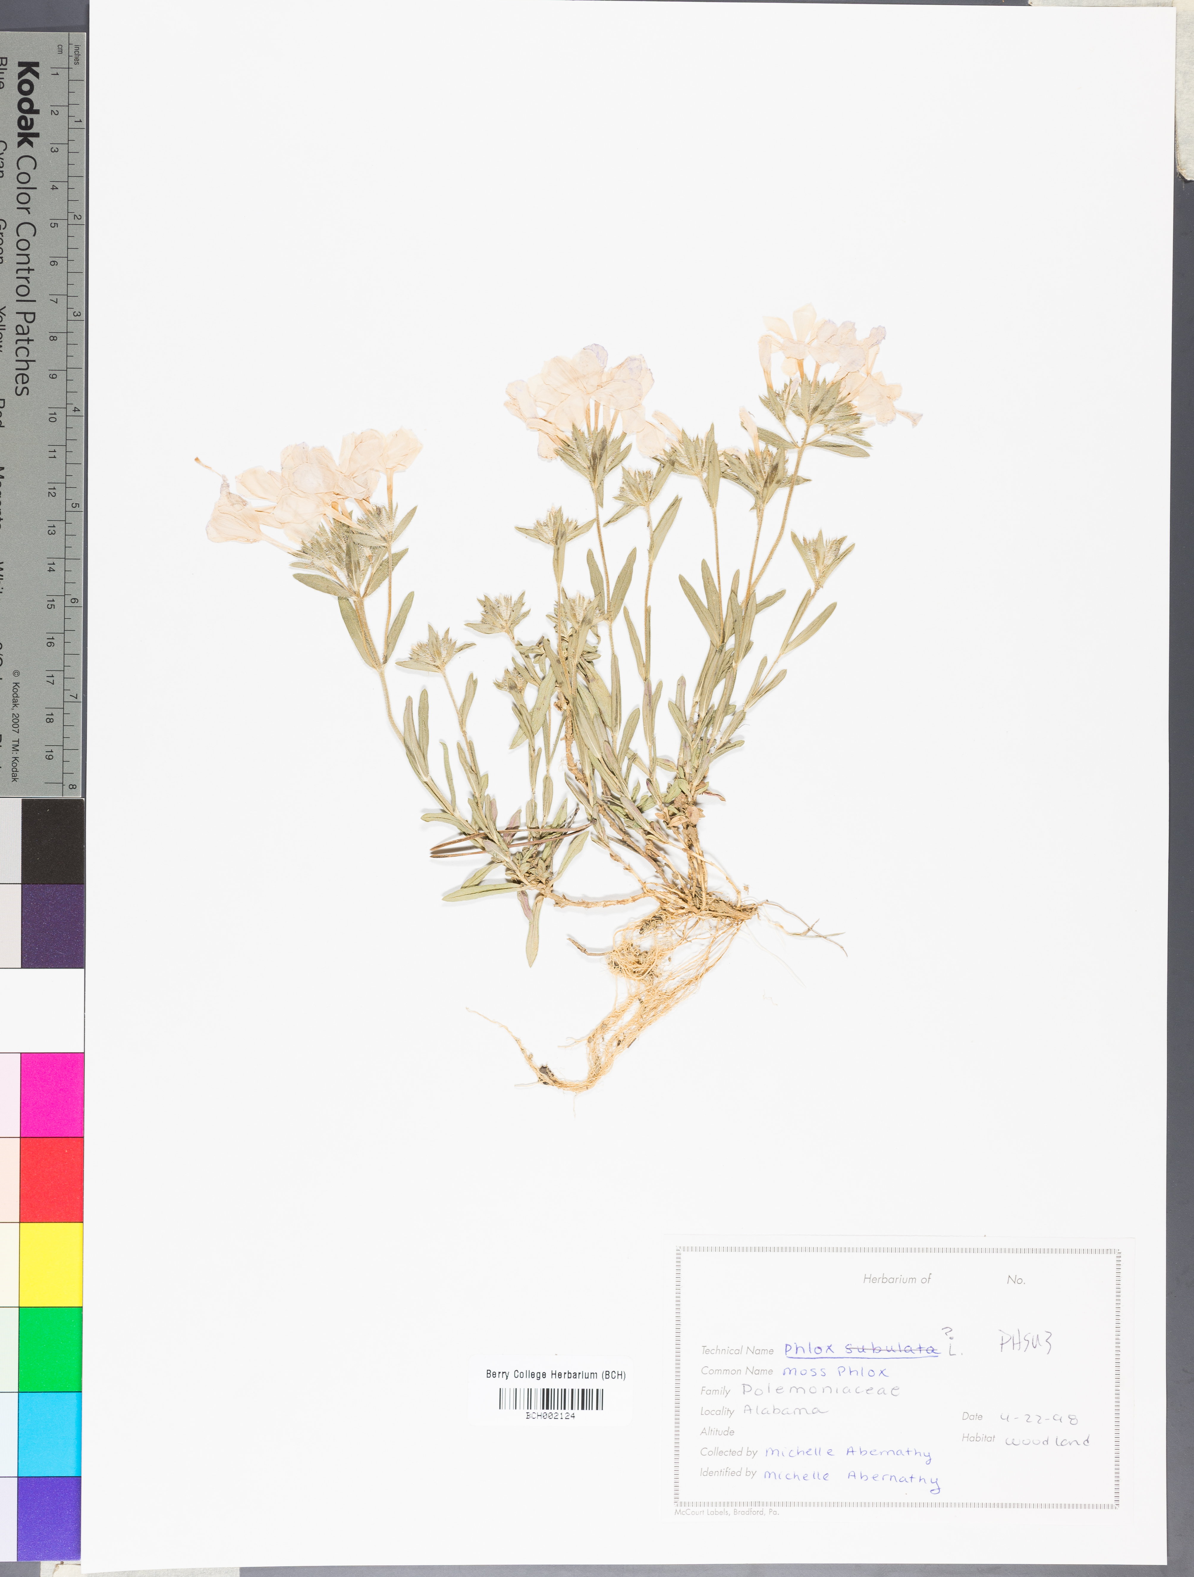This screenshot has width=1194, height=1577.
Task: Click the blue-violet patch at bottom left
Action: point(48,1518)
